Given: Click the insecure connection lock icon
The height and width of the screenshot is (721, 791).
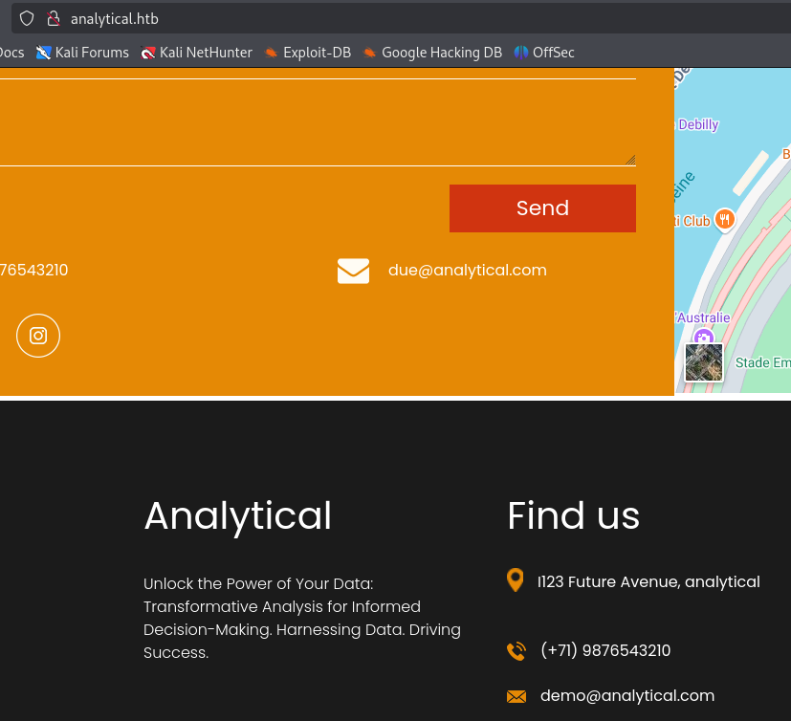Looking at the screenshot, I should (53, 18).
